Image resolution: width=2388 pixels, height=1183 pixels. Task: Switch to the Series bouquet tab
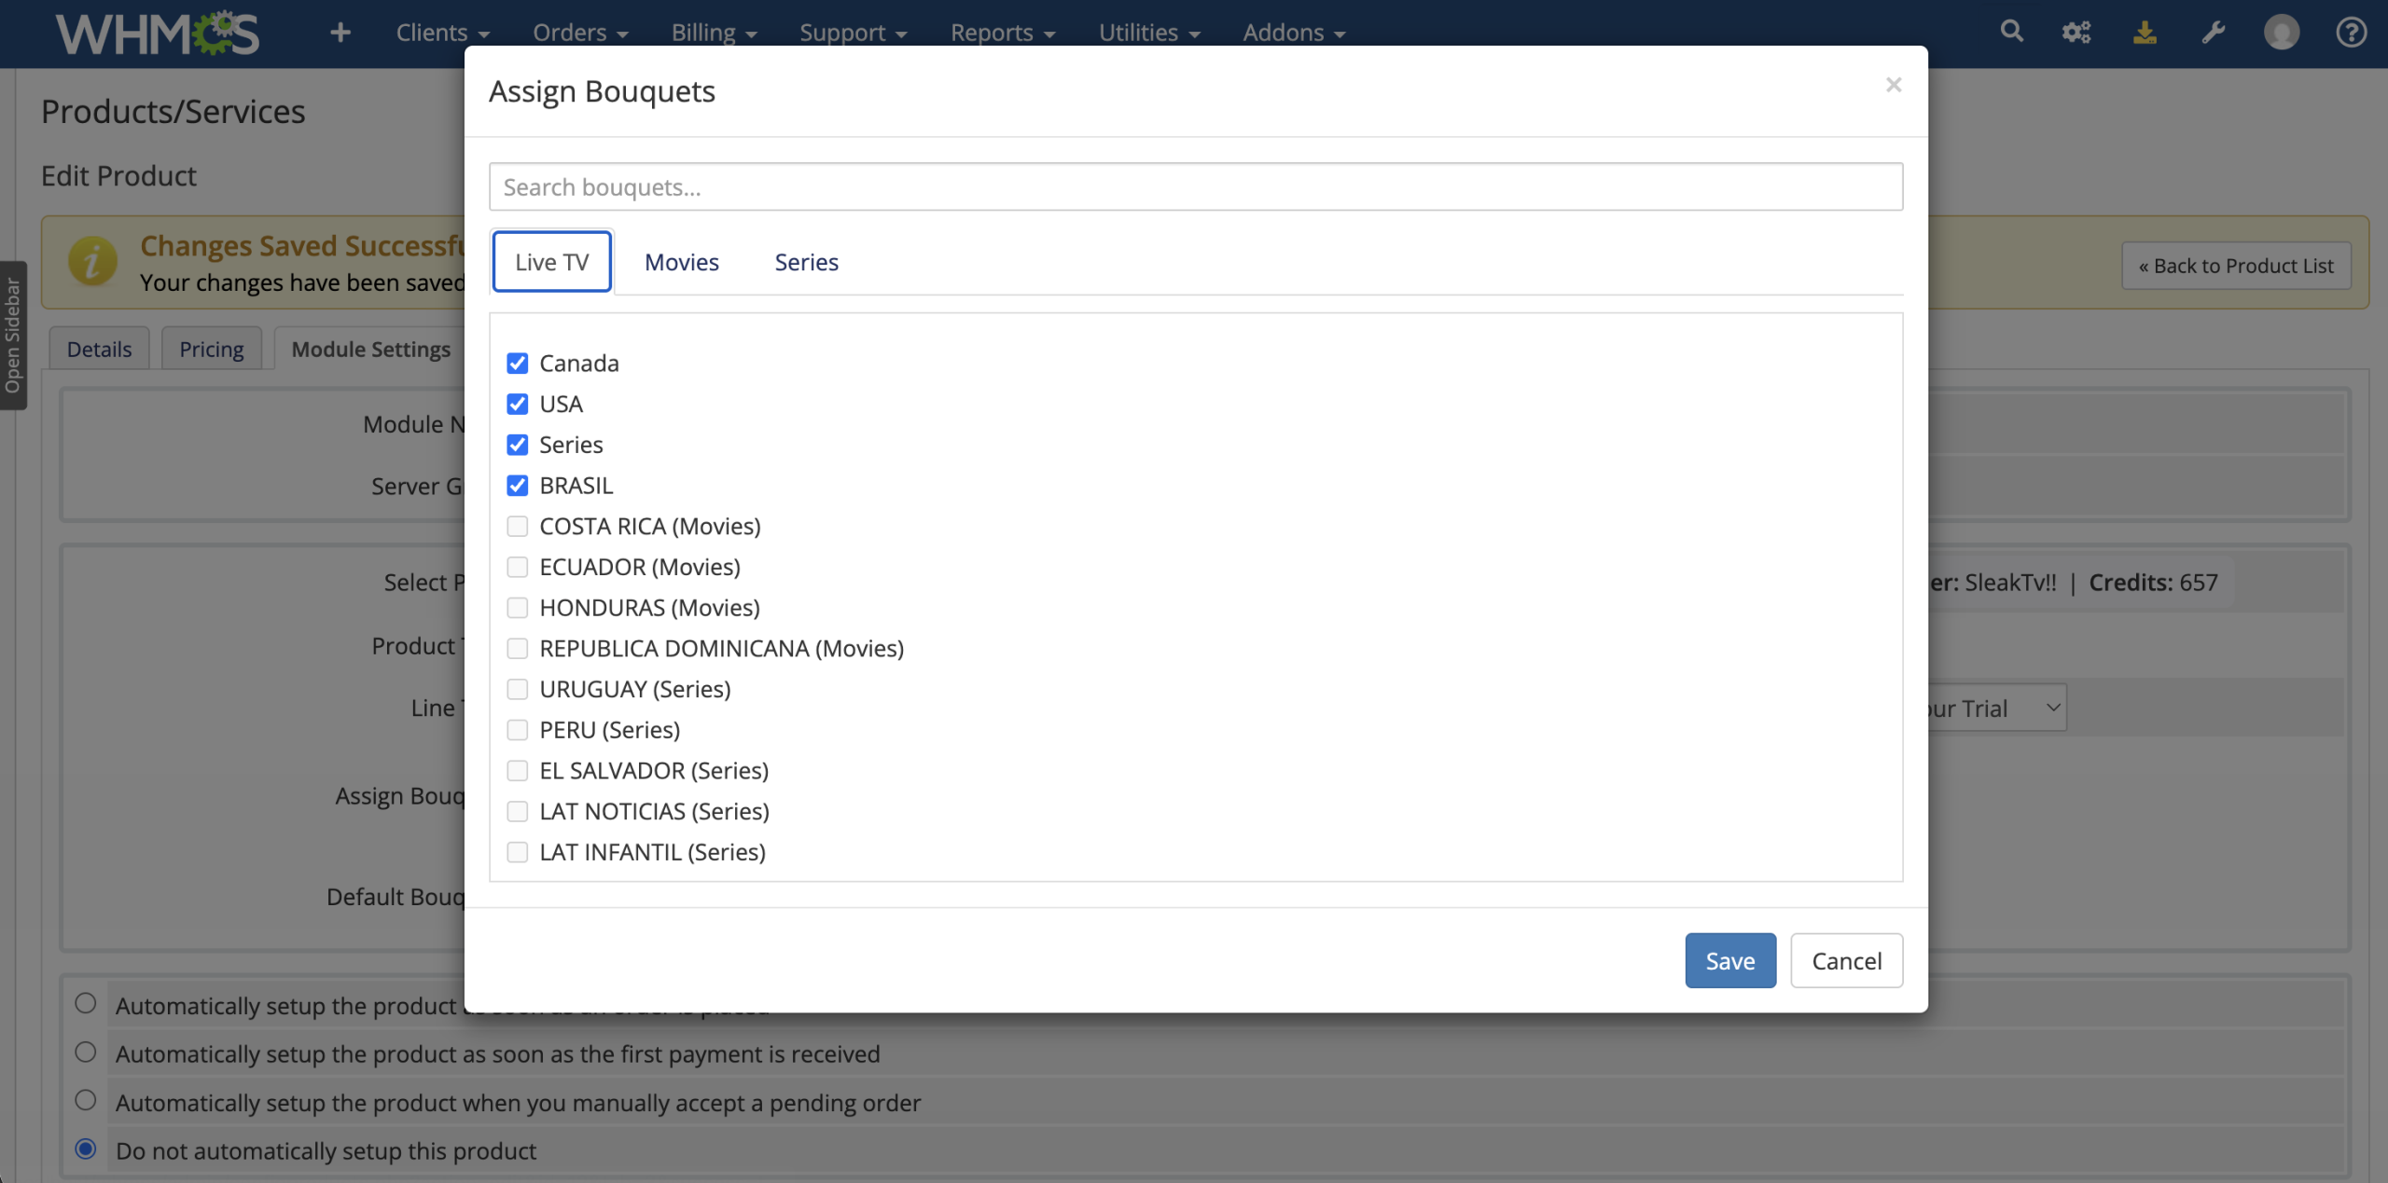point(807,262)
